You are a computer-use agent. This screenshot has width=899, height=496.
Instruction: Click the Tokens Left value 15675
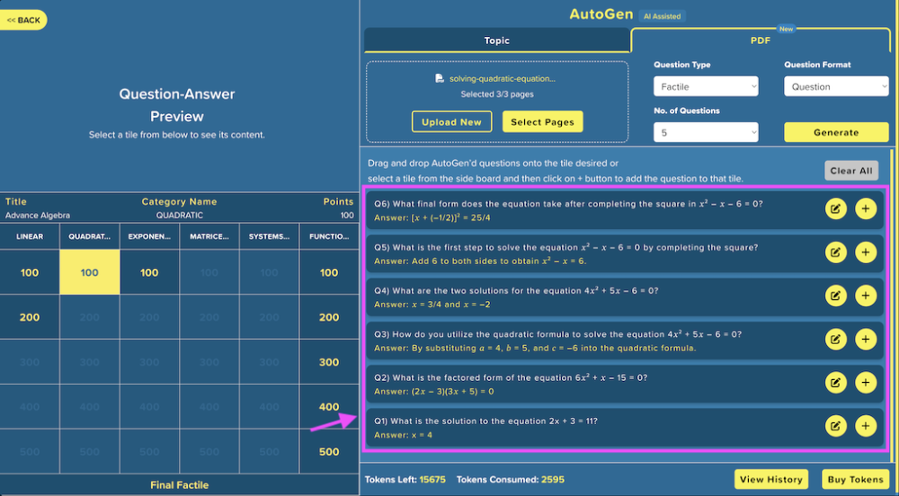432,480
